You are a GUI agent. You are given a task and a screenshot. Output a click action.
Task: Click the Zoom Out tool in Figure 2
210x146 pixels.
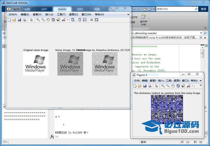click(x=168, y=86)
